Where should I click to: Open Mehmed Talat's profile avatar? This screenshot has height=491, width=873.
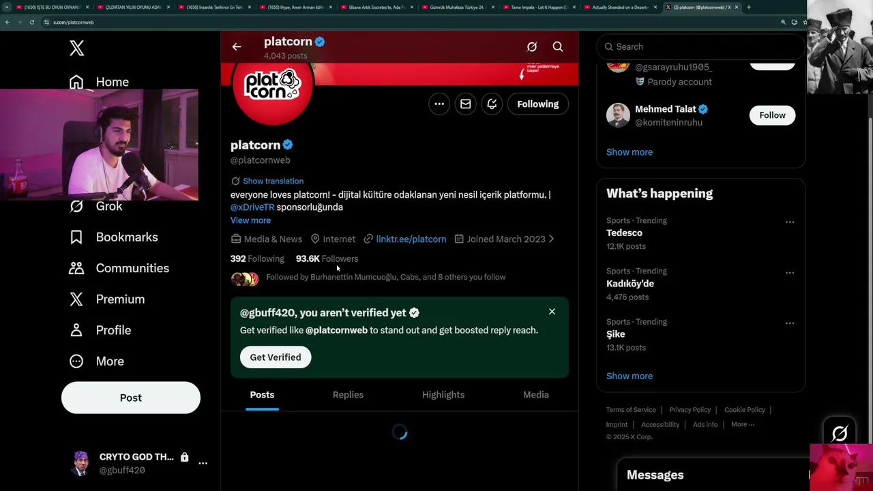coord(618,115)
